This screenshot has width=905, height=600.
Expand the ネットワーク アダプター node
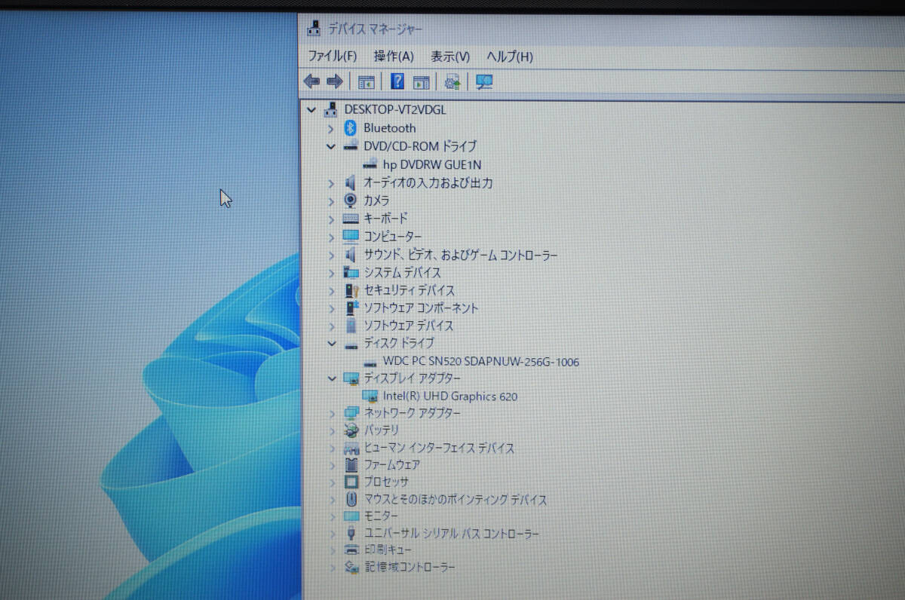coord(331,413)
